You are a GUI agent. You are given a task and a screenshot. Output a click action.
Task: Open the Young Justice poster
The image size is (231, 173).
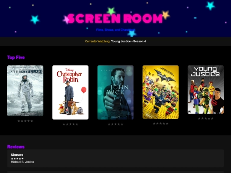click(206, 90)
